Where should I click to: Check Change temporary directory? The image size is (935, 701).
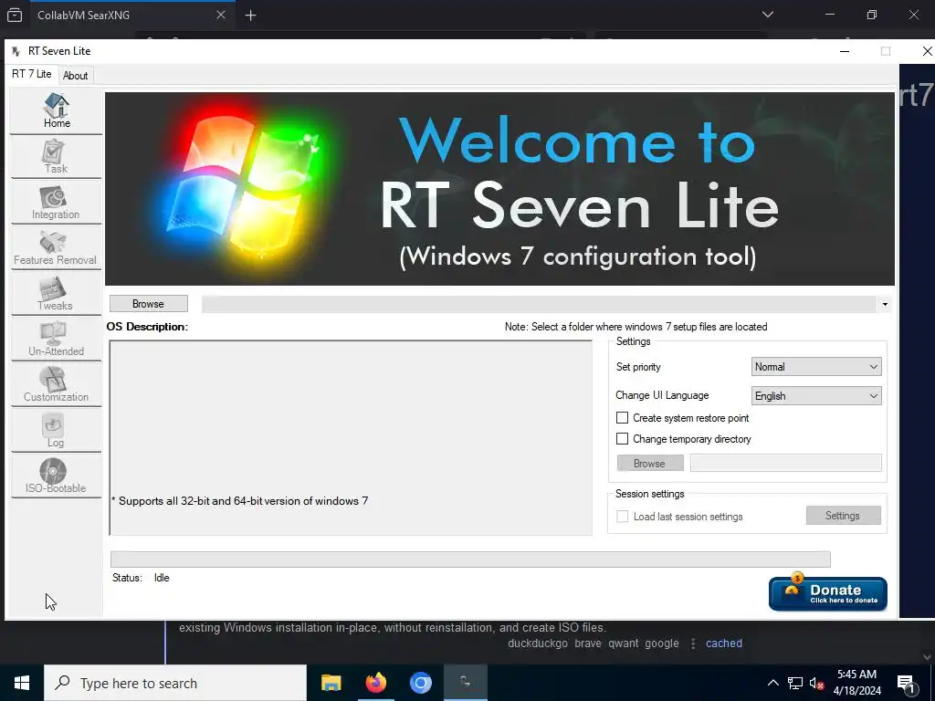[x=622, y=439]
